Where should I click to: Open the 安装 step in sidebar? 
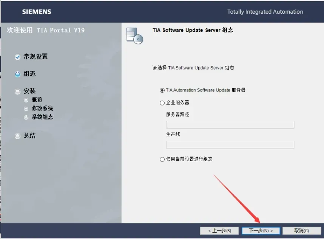(29, 91)
